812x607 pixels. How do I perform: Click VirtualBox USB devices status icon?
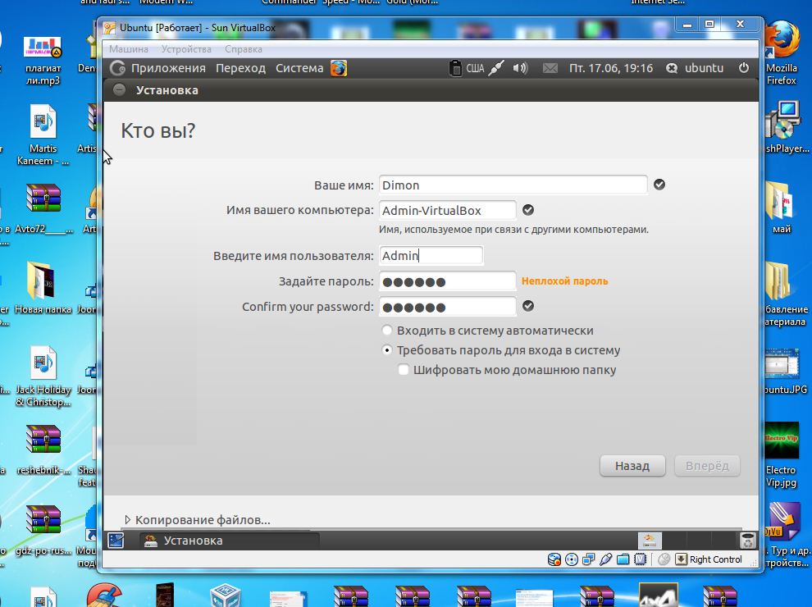[x=605, y=559]
